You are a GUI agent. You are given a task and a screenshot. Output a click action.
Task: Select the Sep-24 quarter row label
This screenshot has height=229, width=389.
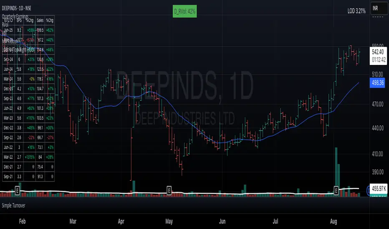point(8,60)
